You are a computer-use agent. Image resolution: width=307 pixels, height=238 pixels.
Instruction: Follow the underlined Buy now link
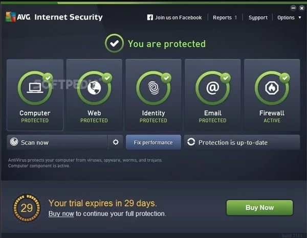coord(61,213)
